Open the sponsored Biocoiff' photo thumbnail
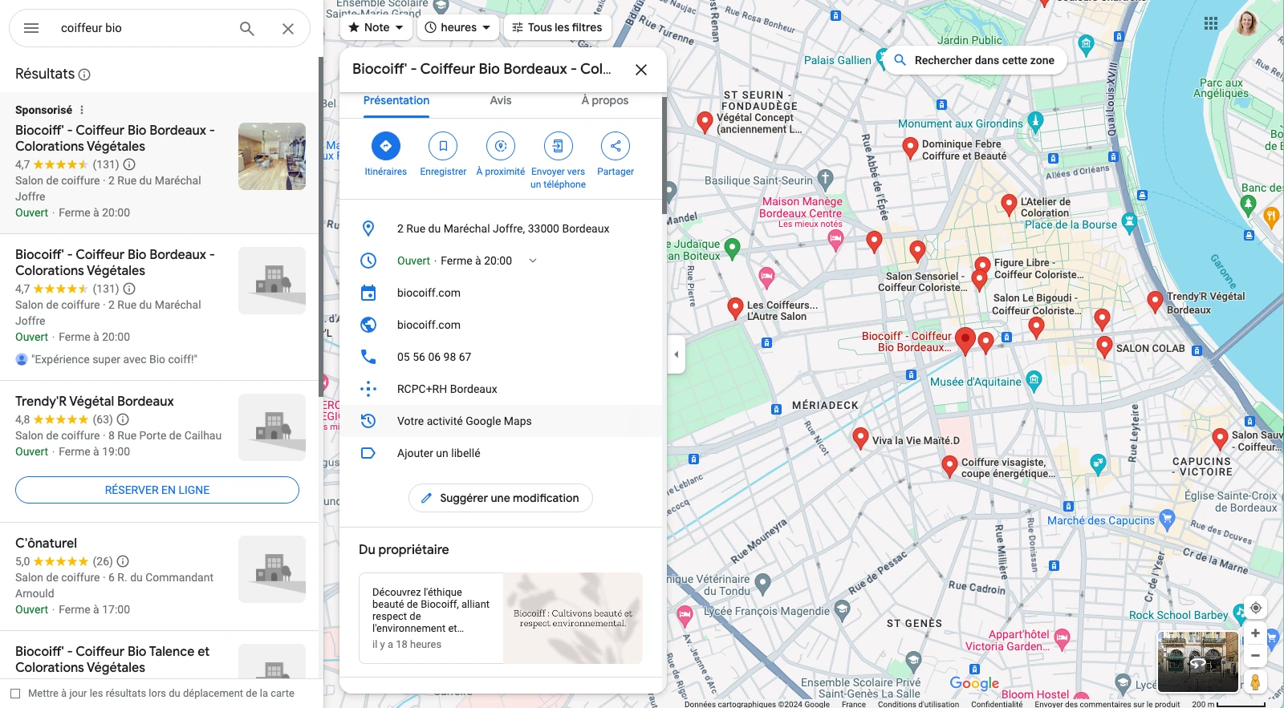This screenshot has height=708, width=1284. 272,156
